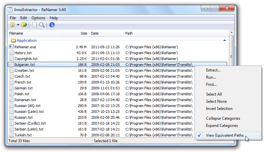Open the Edit menu
264x152 pixels.
pos(24,18)
